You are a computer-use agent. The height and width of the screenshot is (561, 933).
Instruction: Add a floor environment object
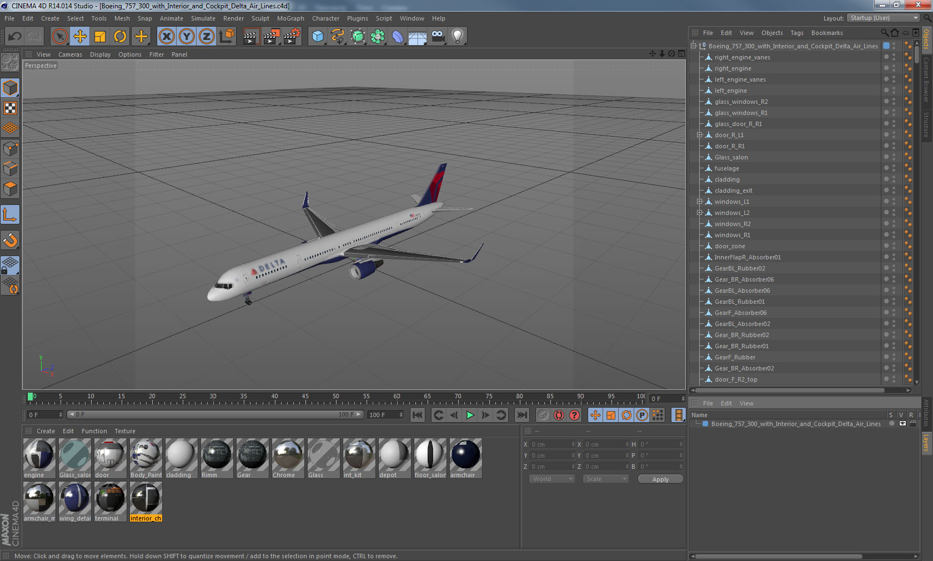point(418,37)
